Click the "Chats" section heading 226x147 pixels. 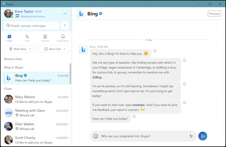(8, 89)
